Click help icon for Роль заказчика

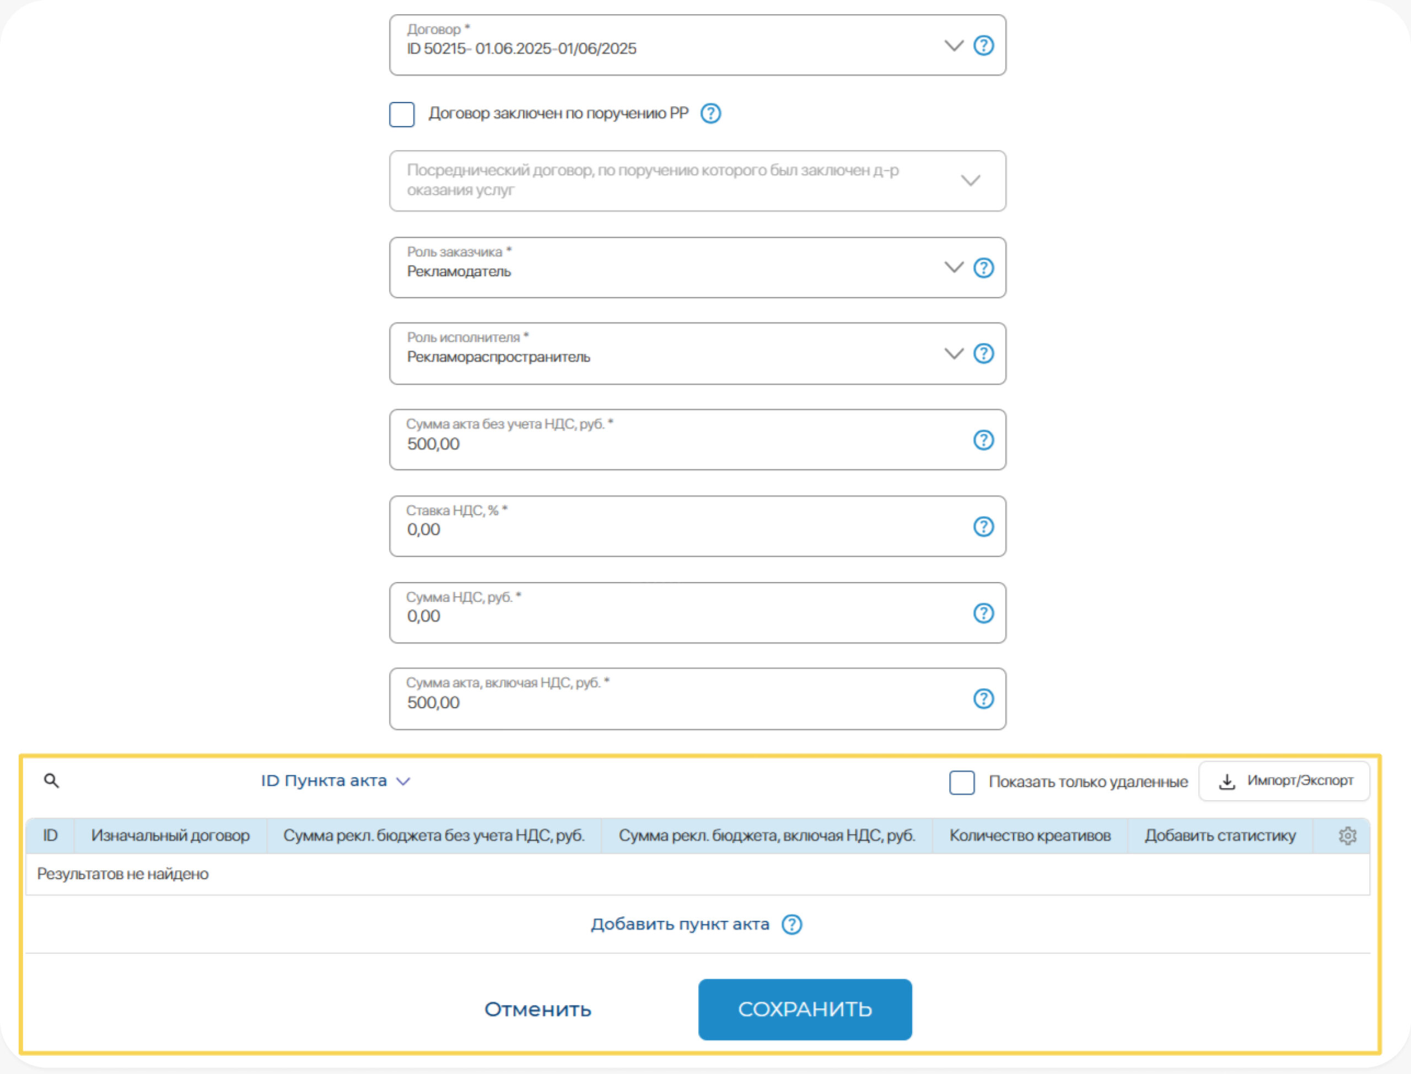click(983, 268)
